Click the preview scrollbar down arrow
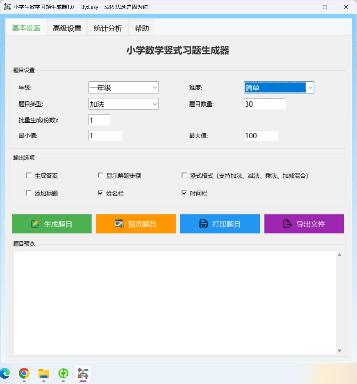The height and width of the screenshot is (384, 357). [x=340, y=351]
